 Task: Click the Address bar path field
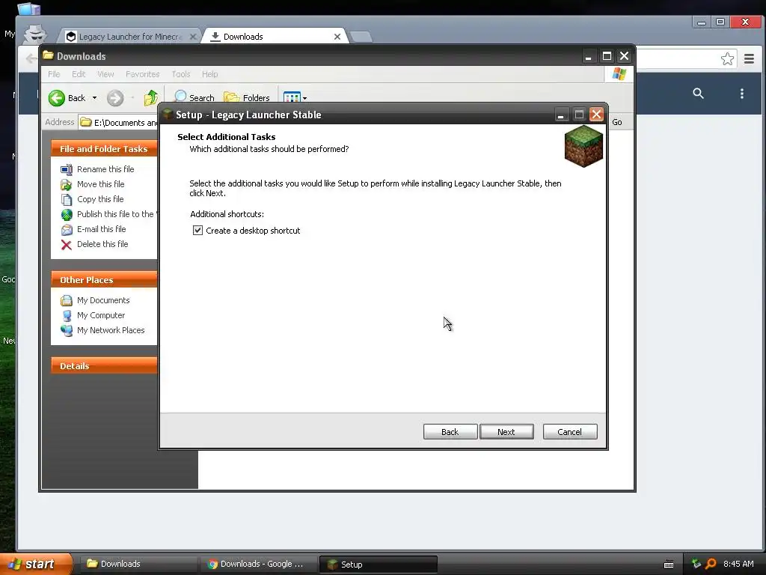pos(118,122)
